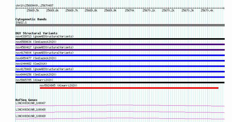Open variant nsv5920845 (Almarri2020) label
This screenshot has height=122, width=232.
coord(58,85)
